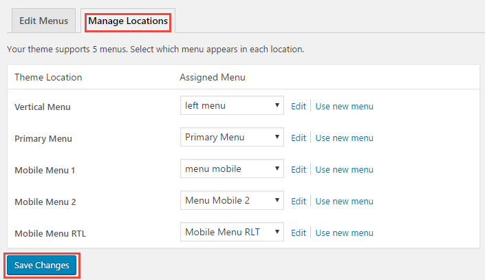Select the 'Theme Location' column header
The image size is (485, 280).
tap(48, 77)
